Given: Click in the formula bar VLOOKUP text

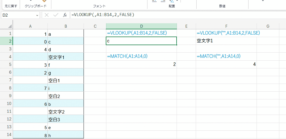Looking at the screenshot, I should tap(103, 15).
